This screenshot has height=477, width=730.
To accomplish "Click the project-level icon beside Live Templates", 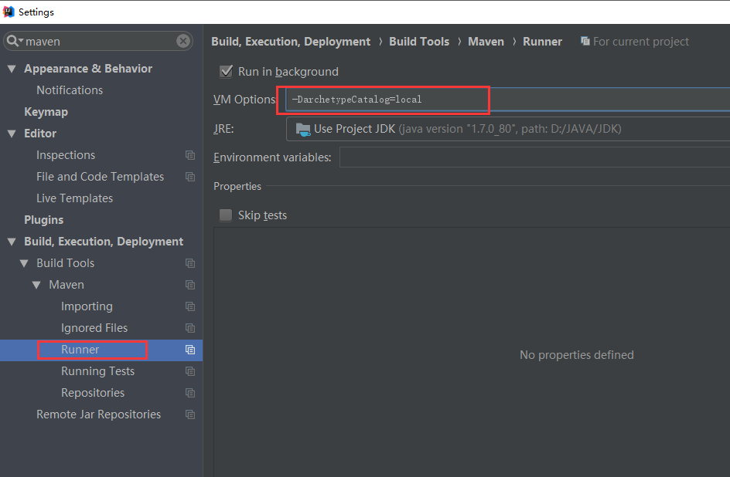I will [x=190, y=198].
